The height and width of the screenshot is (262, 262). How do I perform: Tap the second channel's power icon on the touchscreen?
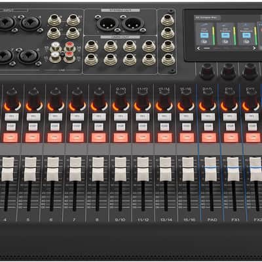pyautogui.click(x=225, y=42)
